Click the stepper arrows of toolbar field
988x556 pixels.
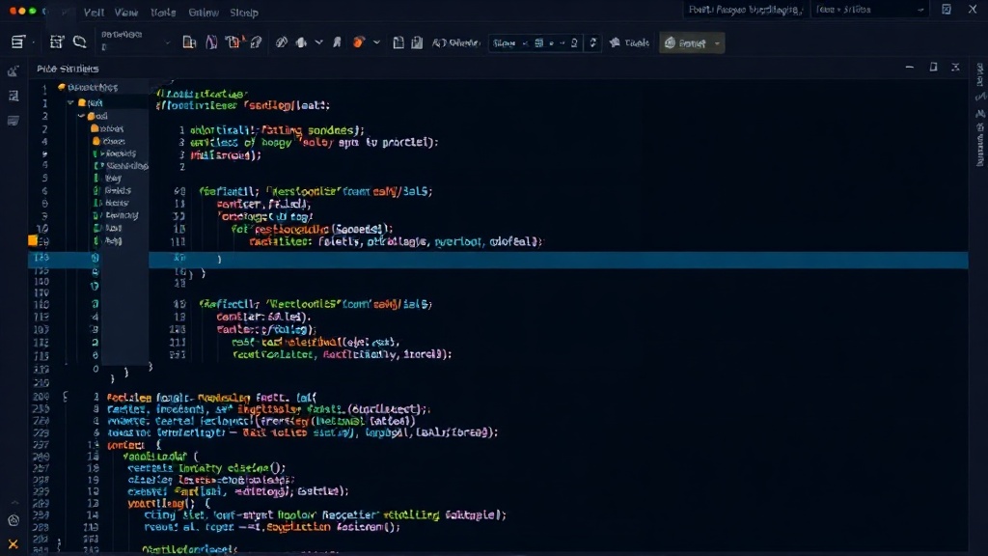pyautogui.click(x=592, y=42)
